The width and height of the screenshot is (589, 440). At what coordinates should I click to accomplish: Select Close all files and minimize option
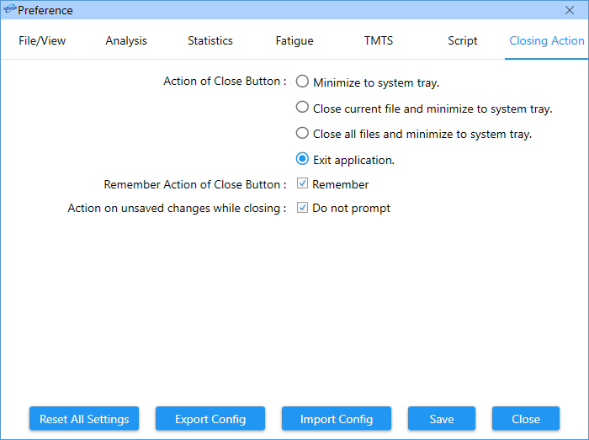pyautogui.click(x=302, y=133)
